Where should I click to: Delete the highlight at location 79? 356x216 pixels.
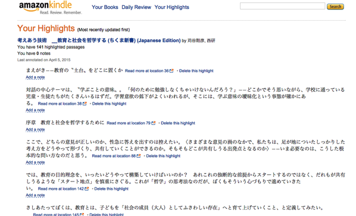point(178,123)
